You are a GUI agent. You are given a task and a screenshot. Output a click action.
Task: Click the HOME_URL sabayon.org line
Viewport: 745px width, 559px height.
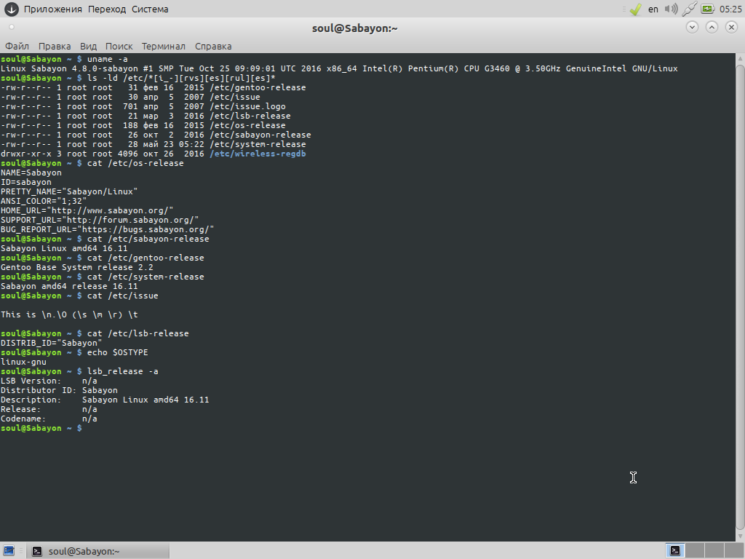click(87, 210)
